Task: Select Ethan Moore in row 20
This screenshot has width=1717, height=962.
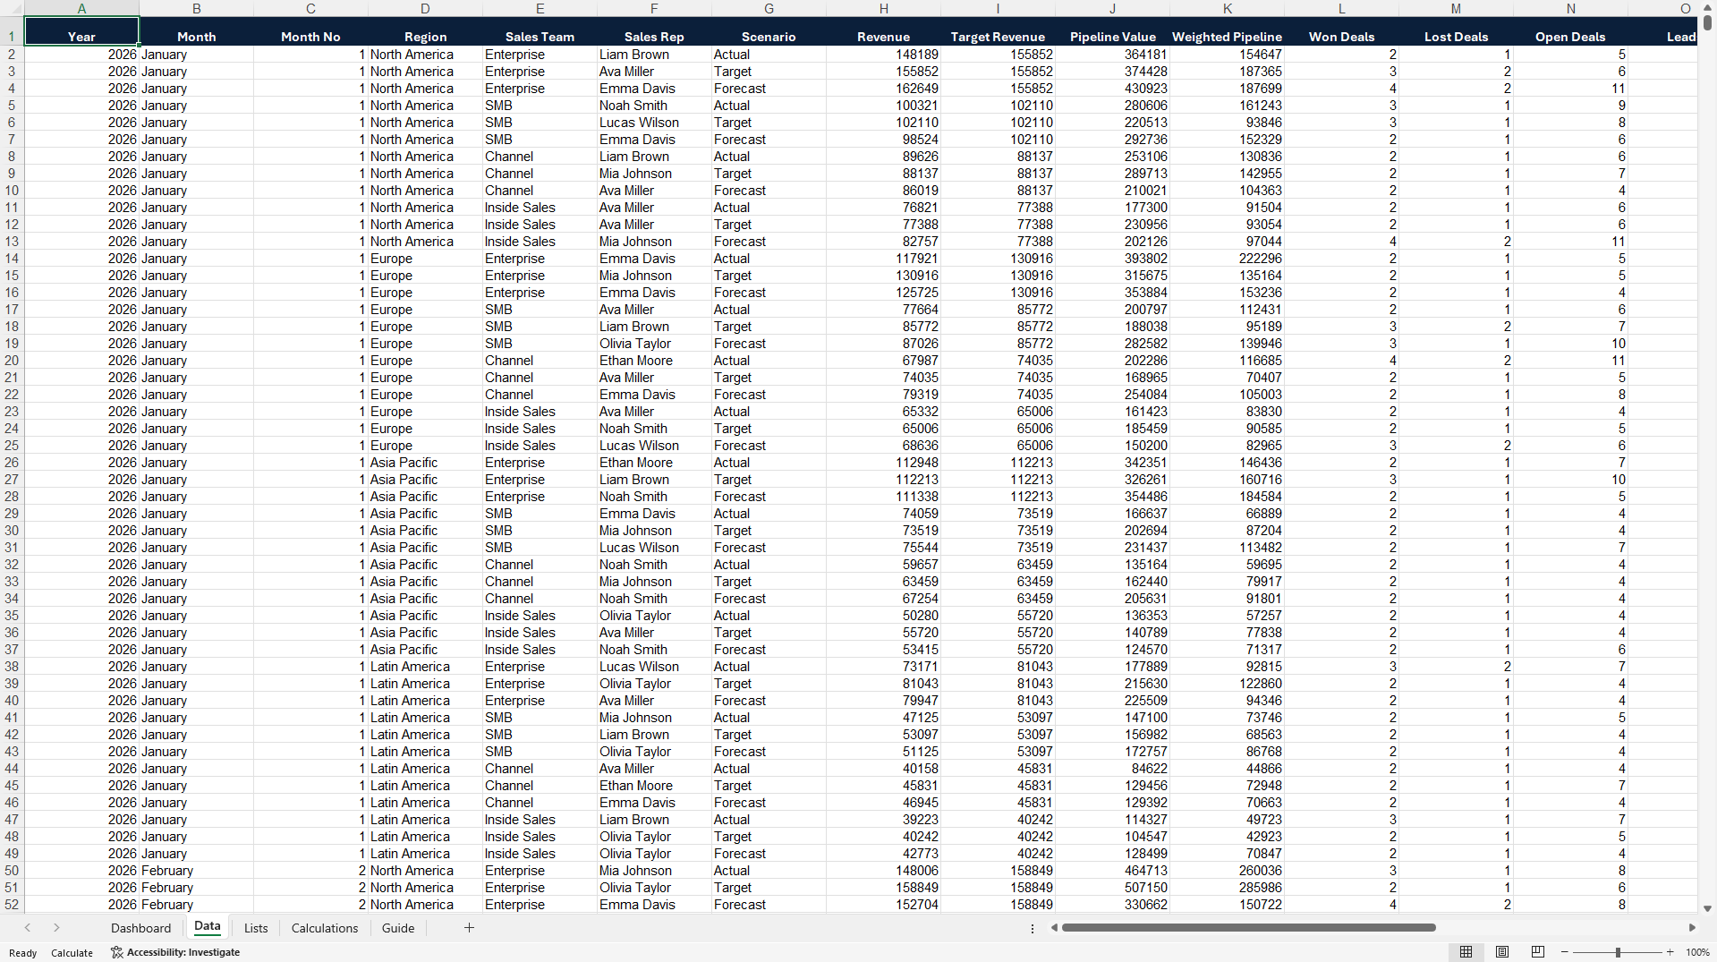Action: pyautogui.click(x=654, y=361)
